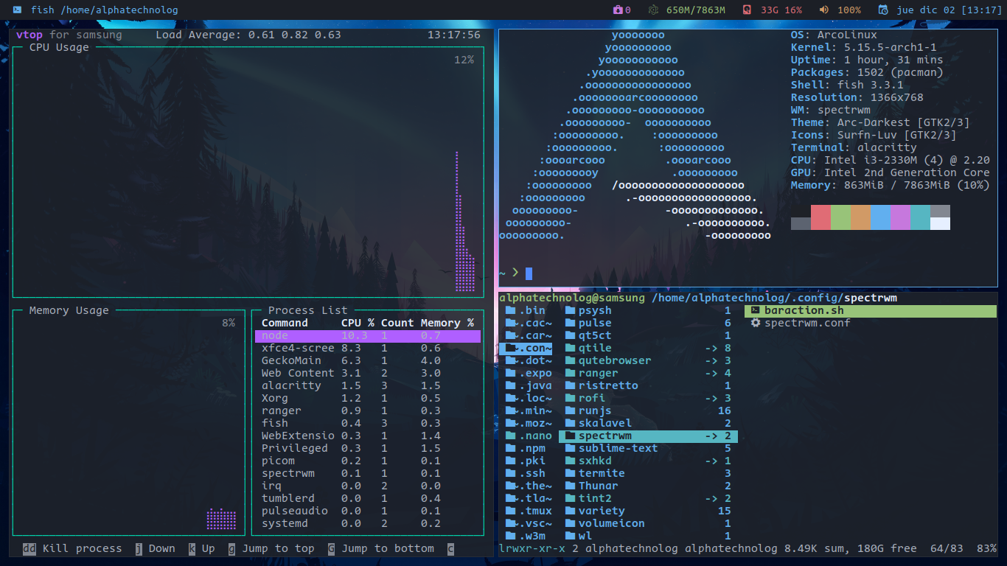Click the calendar icon next to the date

(x=883, y=10)
